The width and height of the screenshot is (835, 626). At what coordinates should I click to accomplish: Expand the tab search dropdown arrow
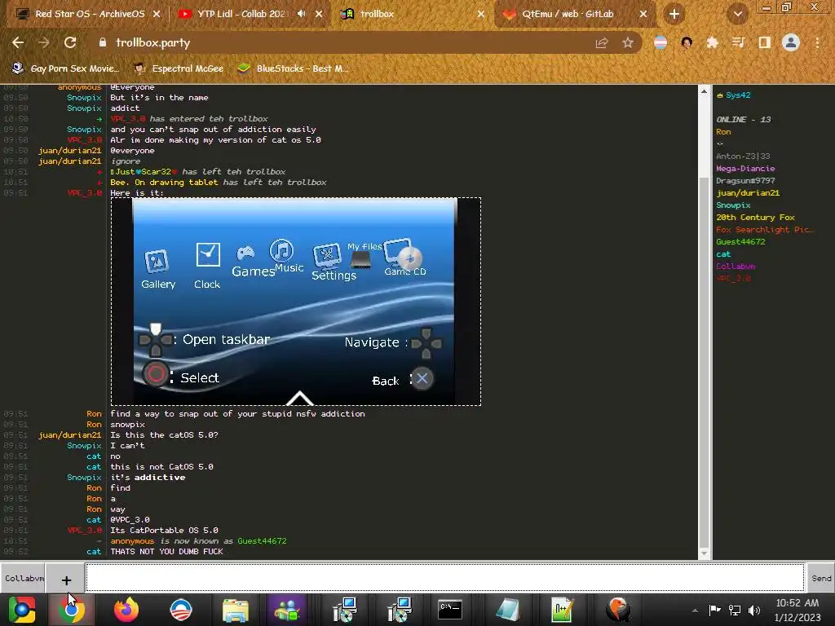737,15
